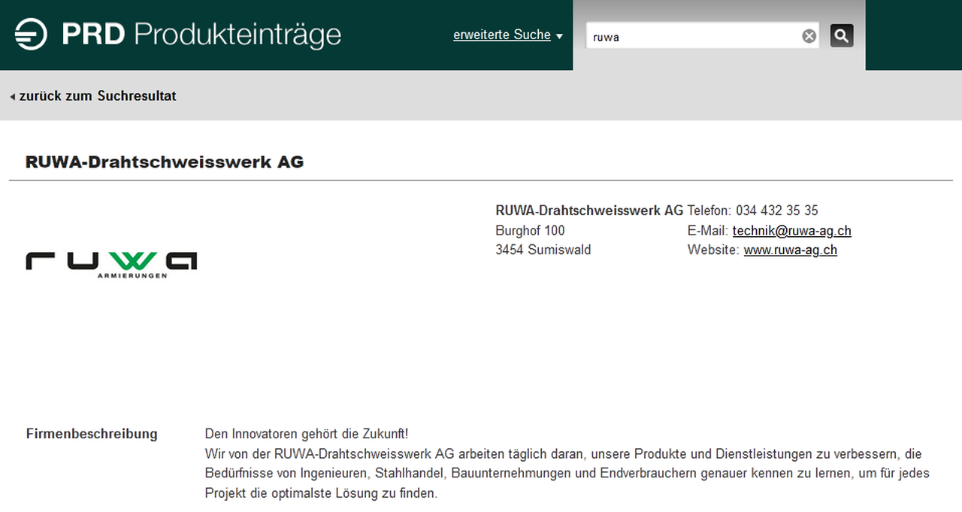This screenshot has height=512, width=962.
Task: Open the www.ruwa-ag.ch website link
Action: pyautogui.click(x=791, y=250)
